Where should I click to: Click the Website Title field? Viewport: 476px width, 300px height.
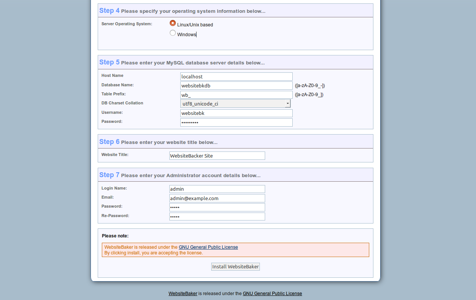tap(217, 156)
